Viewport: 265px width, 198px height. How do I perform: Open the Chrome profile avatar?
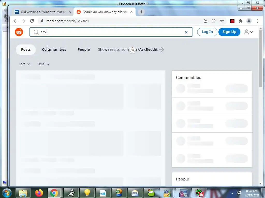tap(249, 21)
